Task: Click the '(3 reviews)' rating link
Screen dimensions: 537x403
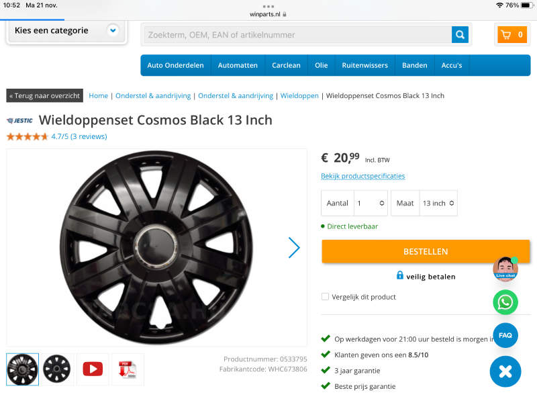Action: 89,136
